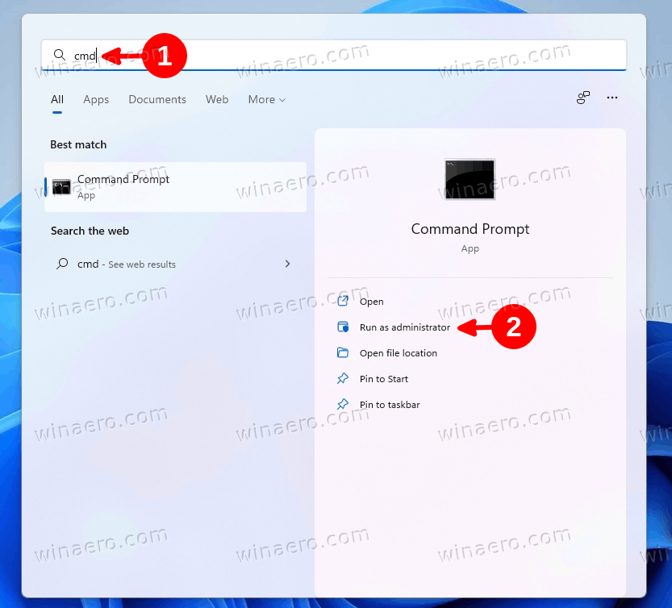Click the search icon beside cmd web suggestion
The height and width of the screenshot is (608, 672).
coord(61,264)
